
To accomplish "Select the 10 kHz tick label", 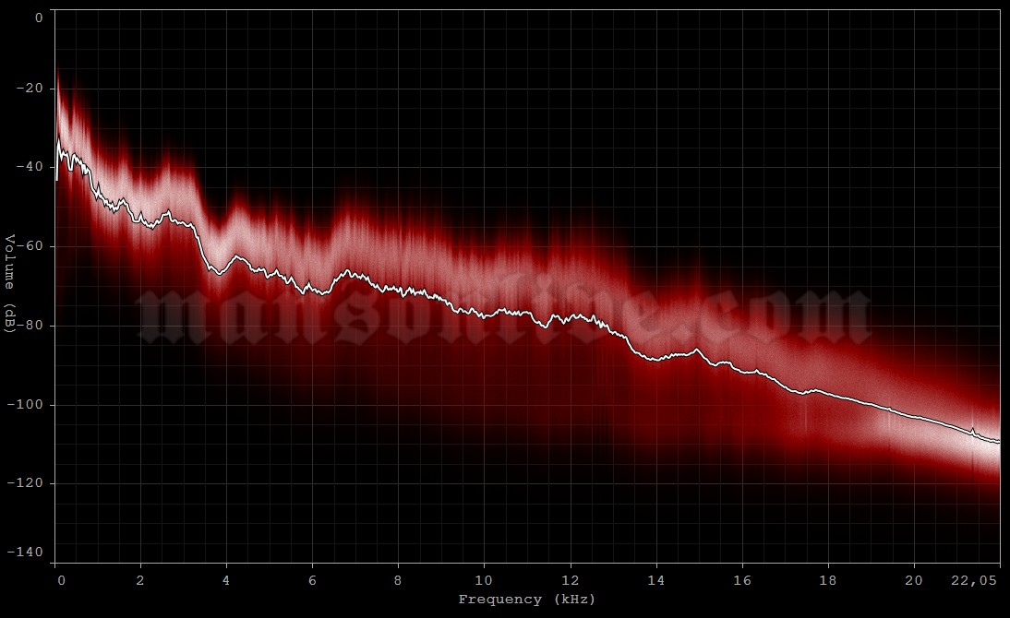I will (484, 581).
